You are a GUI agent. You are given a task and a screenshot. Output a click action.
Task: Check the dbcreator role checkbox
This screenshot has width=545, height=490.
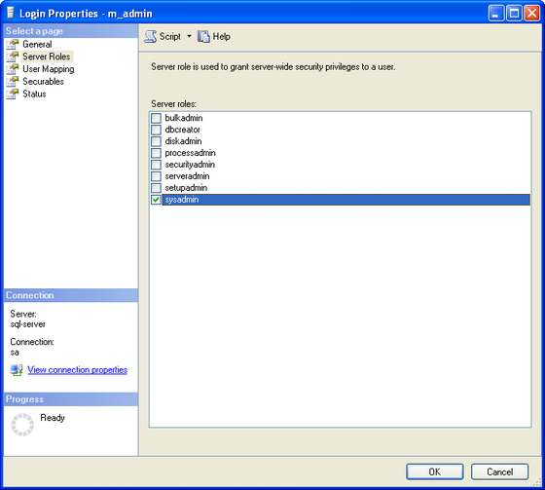[x=156, y=130]
